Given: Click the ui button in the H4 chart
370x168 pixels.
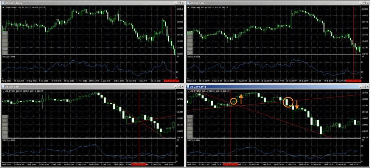Looking at the screenshot, I should point(190,53).
